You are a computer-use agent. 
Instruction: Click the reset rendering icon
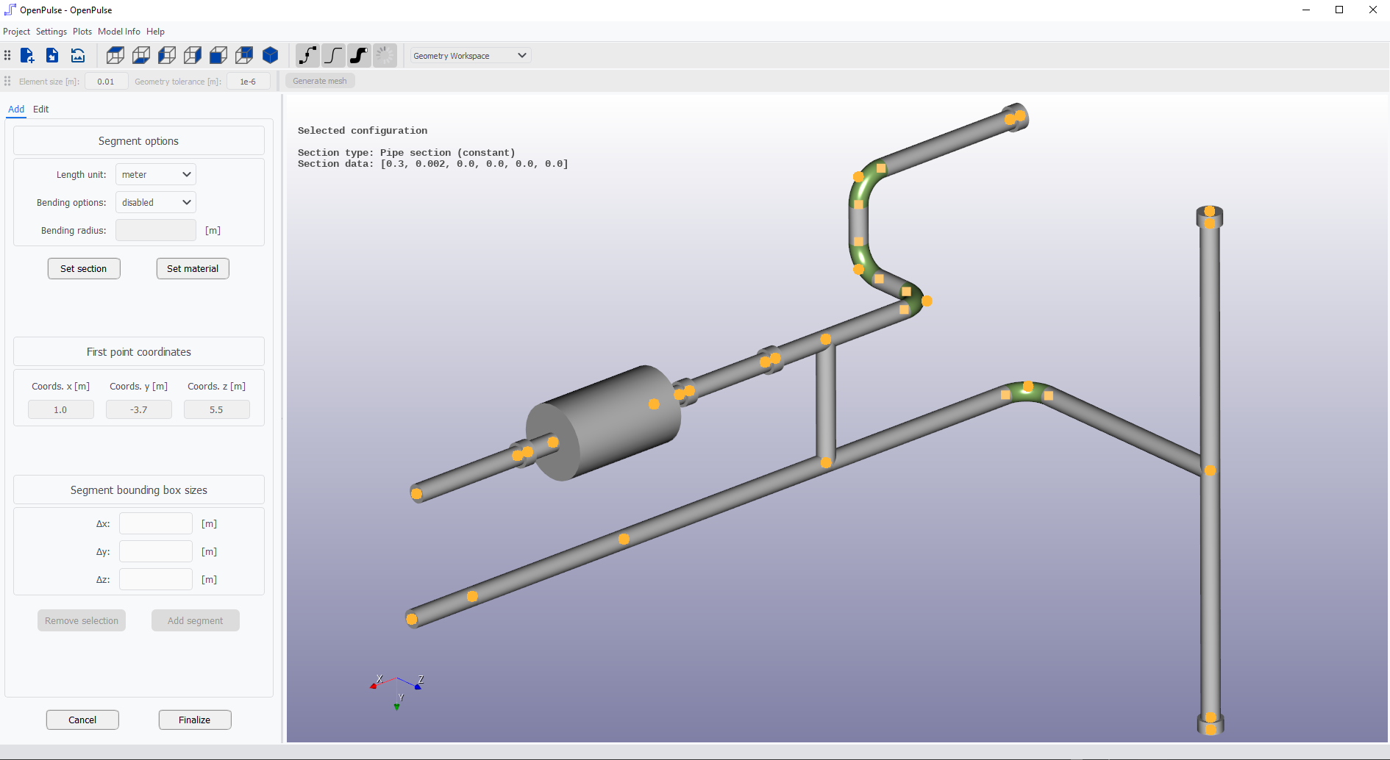77,55
